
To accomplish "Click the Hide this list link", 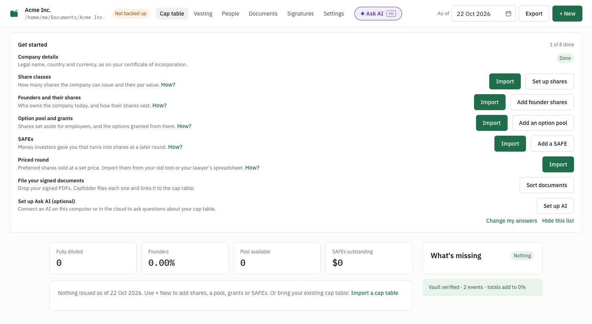I will point(558,221).
